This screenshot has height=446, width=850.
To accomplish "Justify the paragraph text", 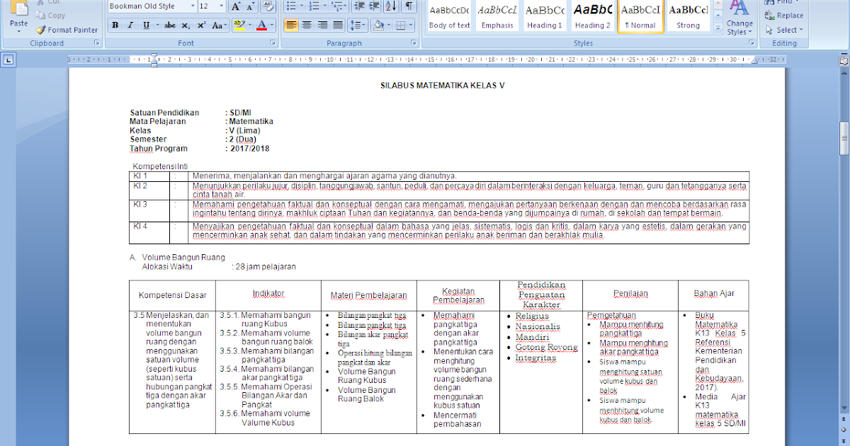I will (x=338, y=25).
